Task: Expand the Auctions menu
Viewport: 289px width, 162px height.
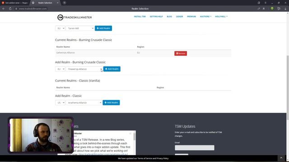Action: [206, 17]
